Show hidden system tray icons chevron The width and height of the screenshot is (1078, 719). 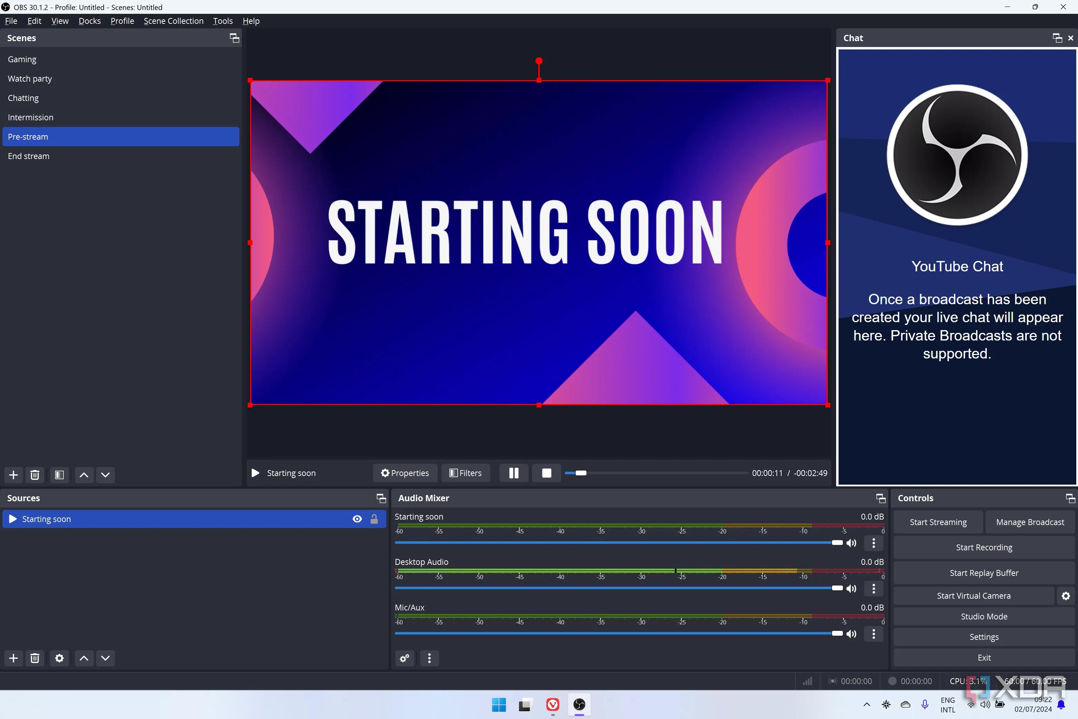point(866,704)
